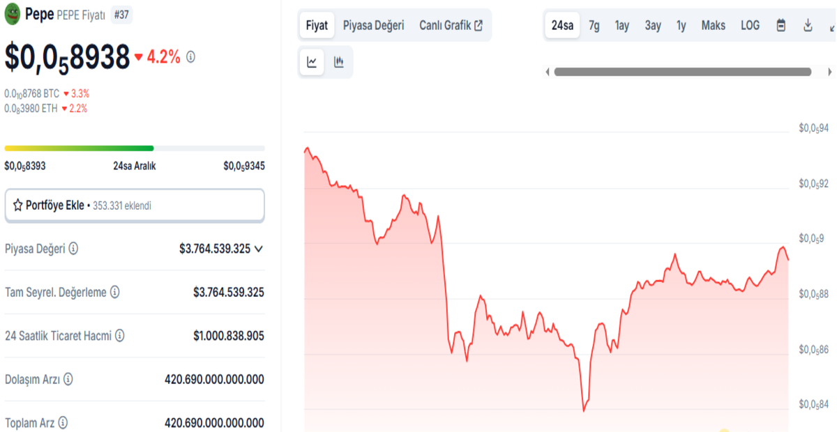Select the 3ay time range

(x=653, y=26)
